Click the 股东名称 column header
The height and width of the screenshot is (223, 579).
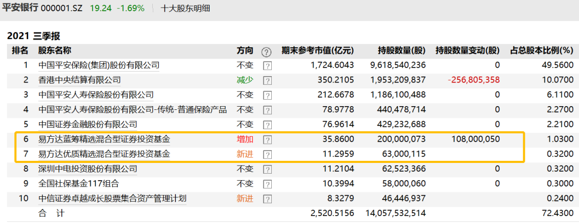[x=55, y=50]
